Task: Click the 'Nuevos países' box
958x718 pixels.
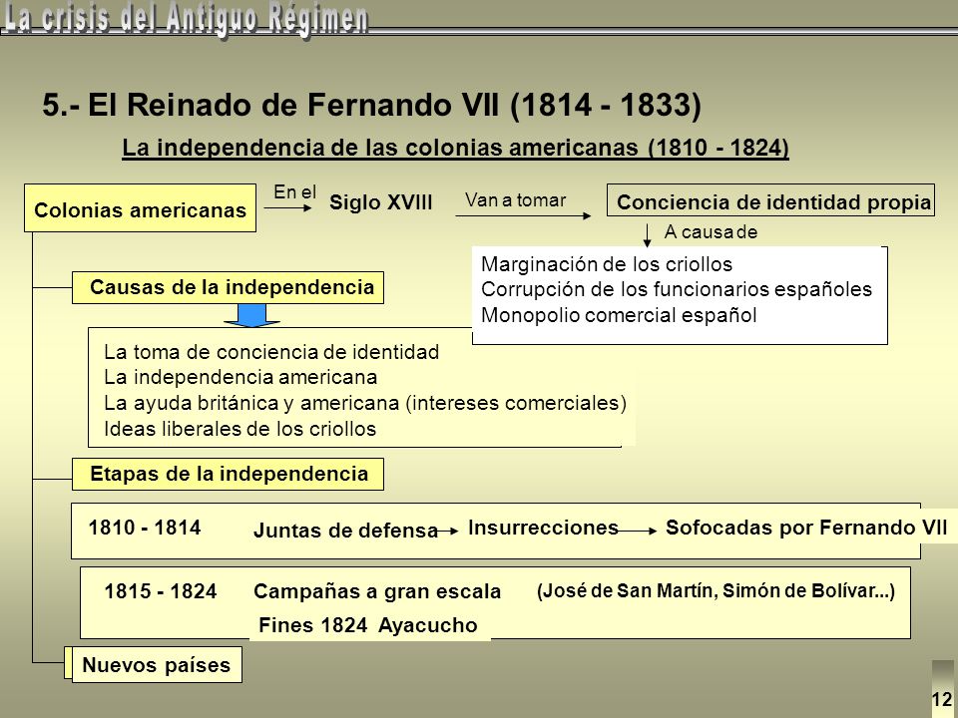Action: [x=157, y=665]
